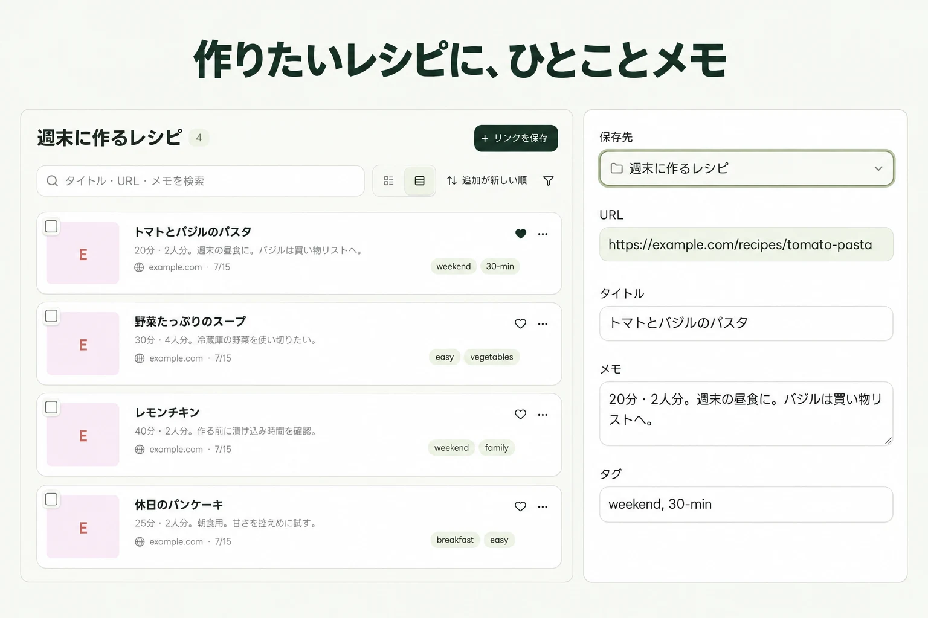
Task: Select the easy tag on 休日のパンケーキ
Action: coord(499,540)
